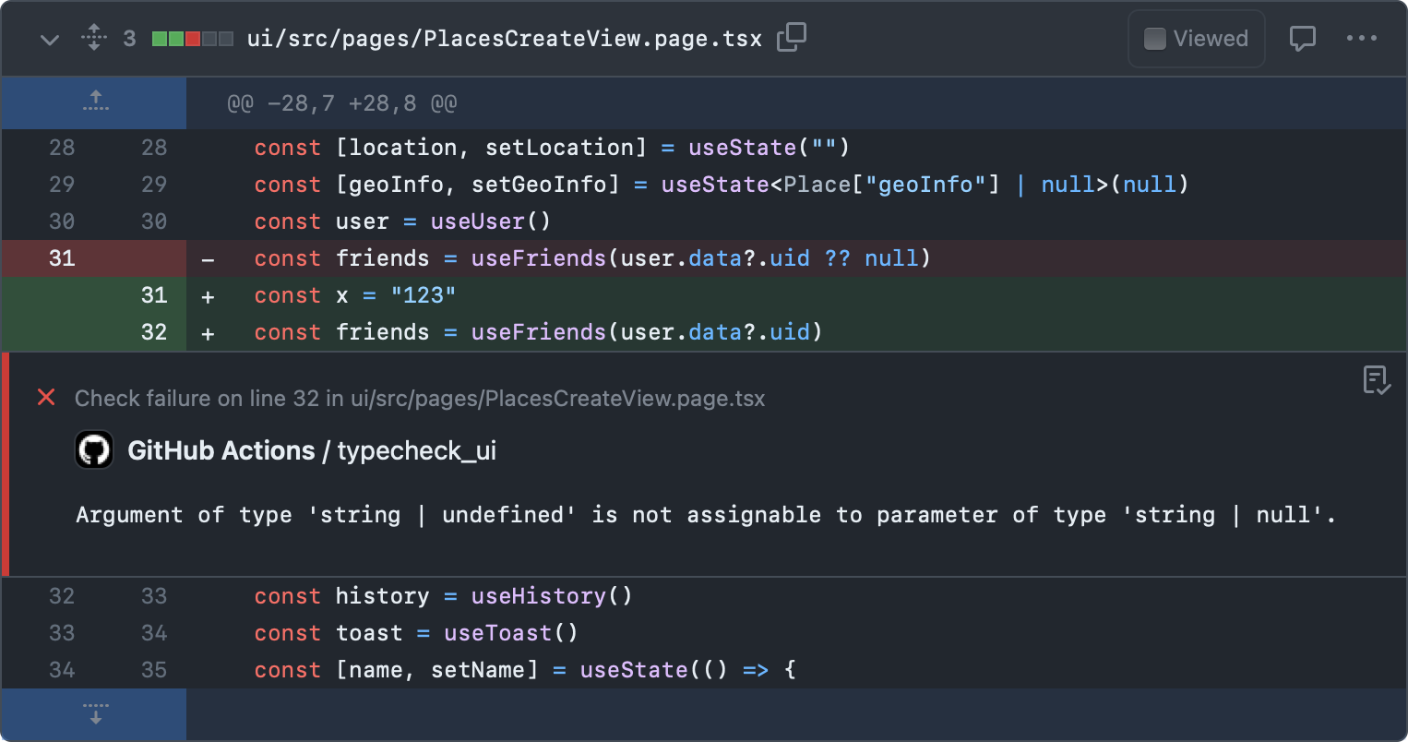
Task: Click old line number 31 on deleted row
Action: [62, 258]
